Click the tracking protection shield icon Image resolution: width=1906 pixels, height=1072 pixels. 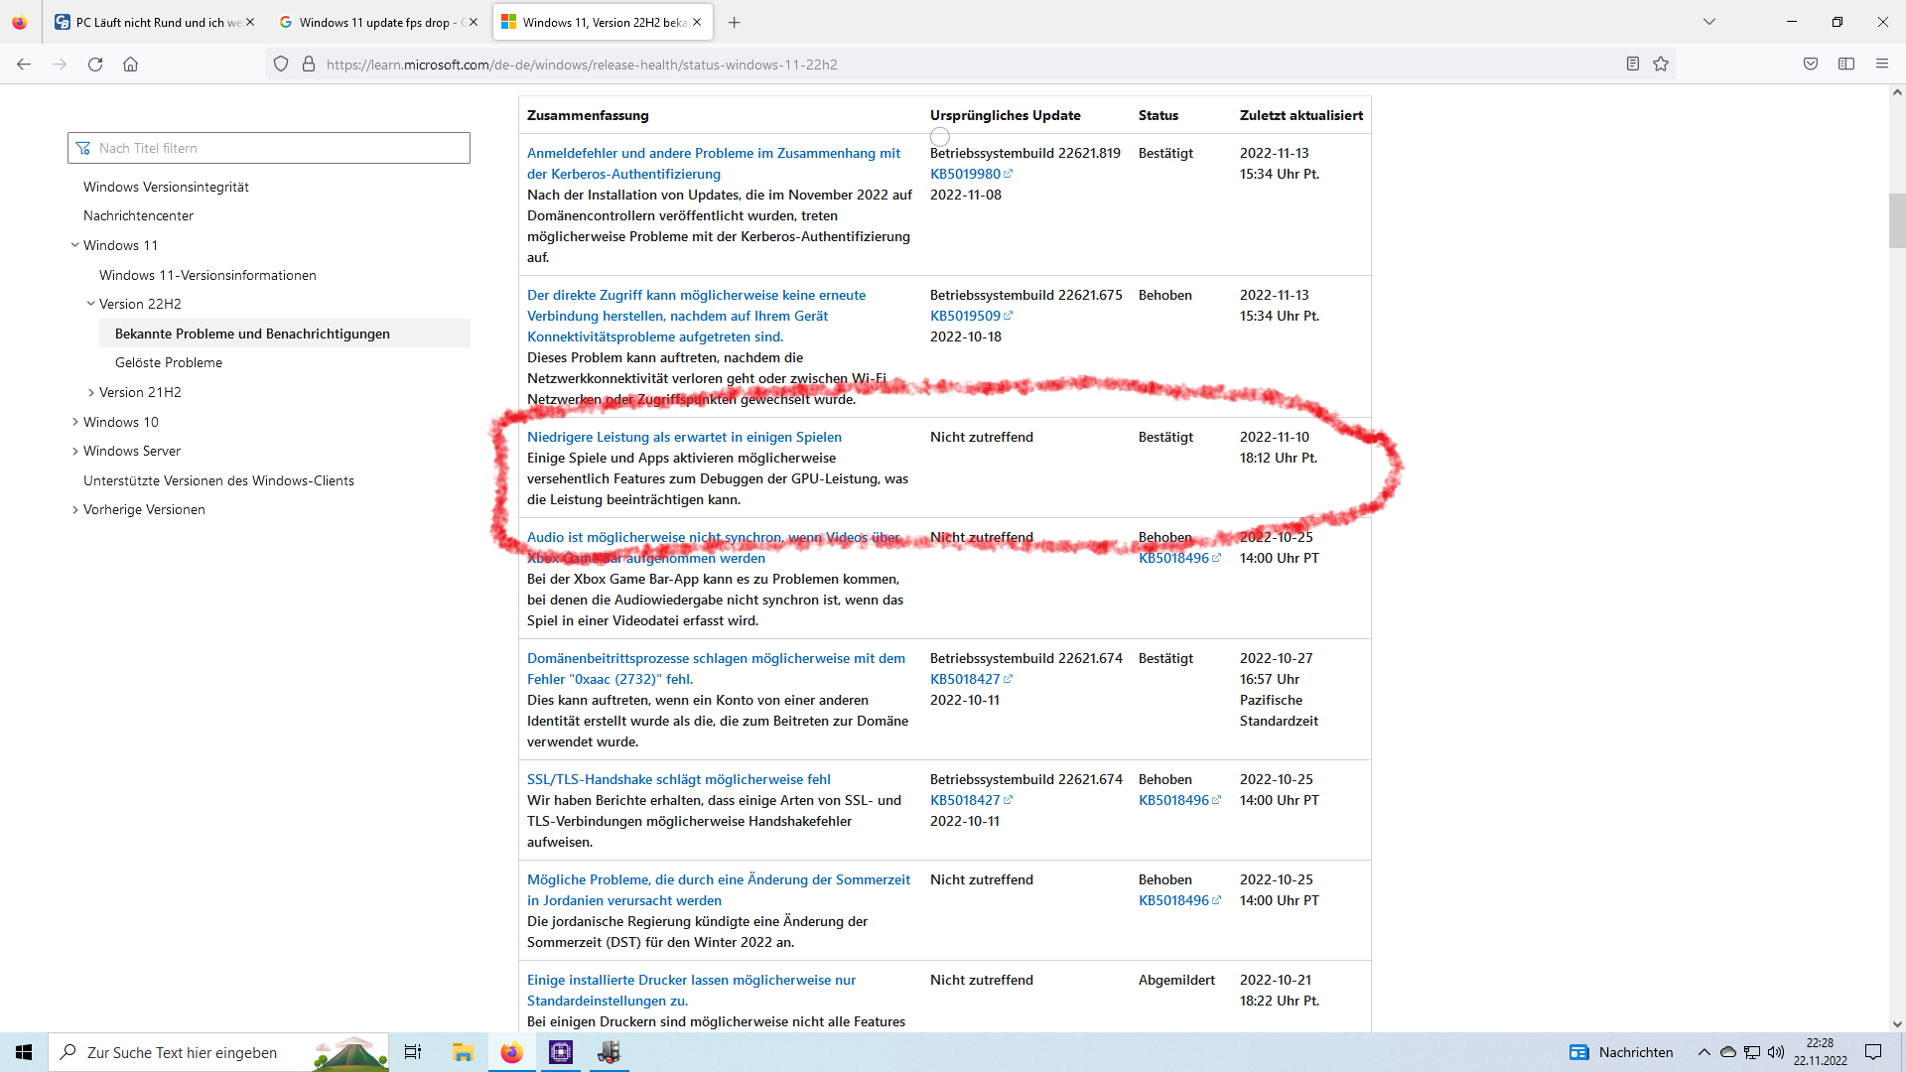click(x=281, y=65)
